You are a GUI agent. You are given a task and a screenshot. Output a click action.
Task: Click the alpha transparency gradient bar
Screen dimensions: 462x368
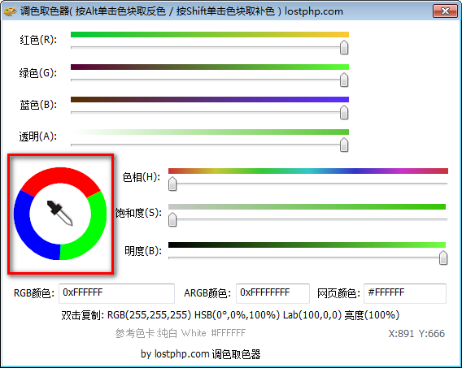pos(210,132)
